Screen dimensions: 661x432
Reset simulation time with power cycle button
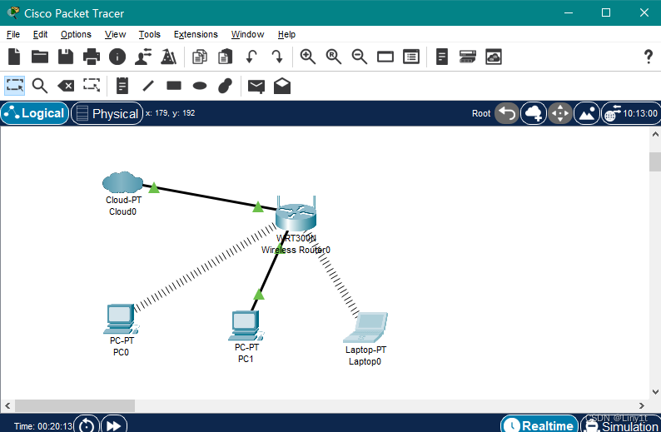pyautogui.click(x=87, y=425)
